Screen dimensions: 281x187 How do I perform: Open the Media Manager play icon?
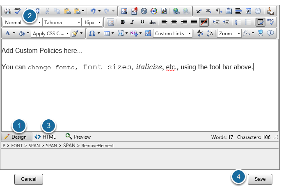tap(154, 11)
